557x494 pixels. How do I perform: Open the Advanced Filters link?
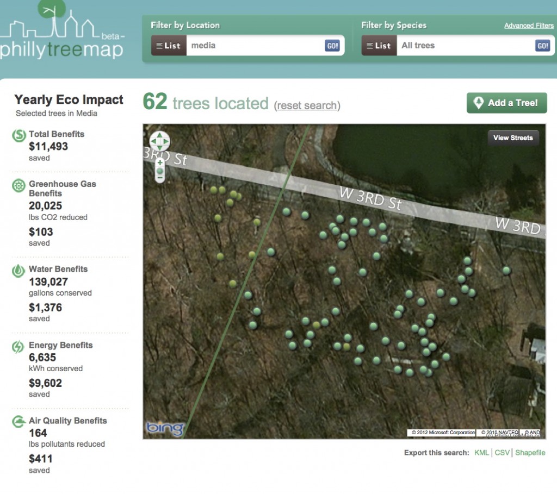(x=529, y=26)
